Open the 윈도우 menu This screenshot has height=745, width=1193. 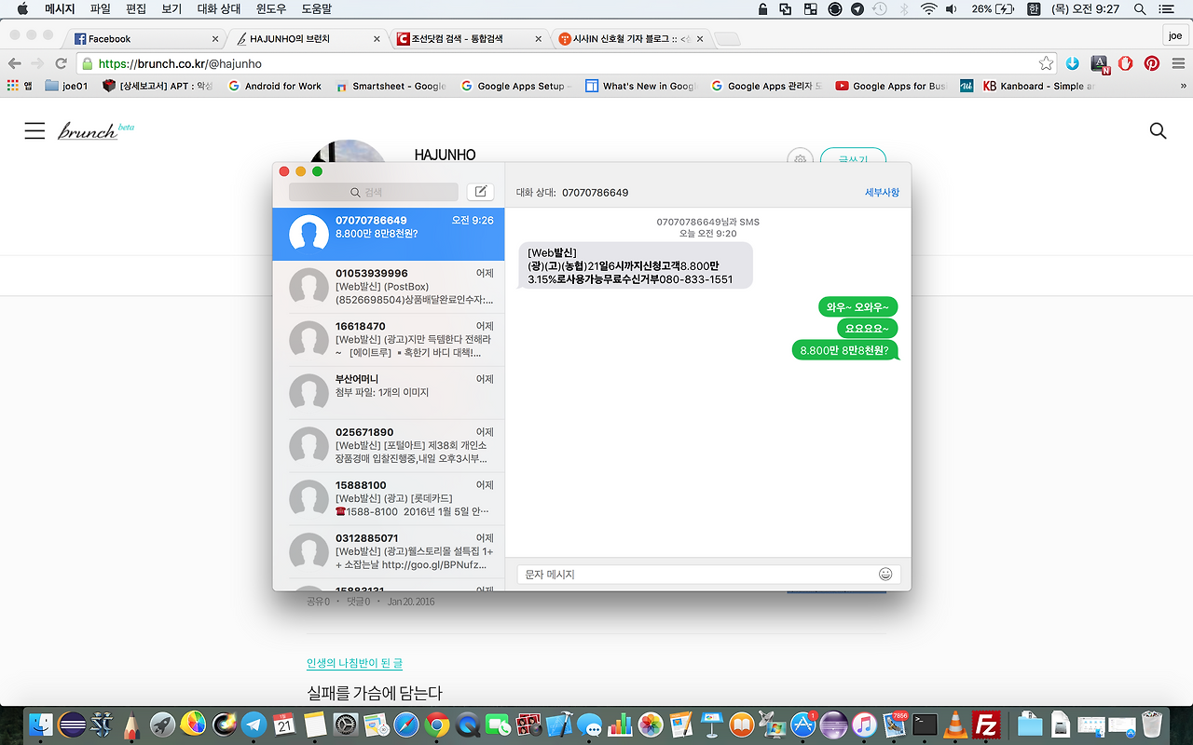(x=271, y=9)
